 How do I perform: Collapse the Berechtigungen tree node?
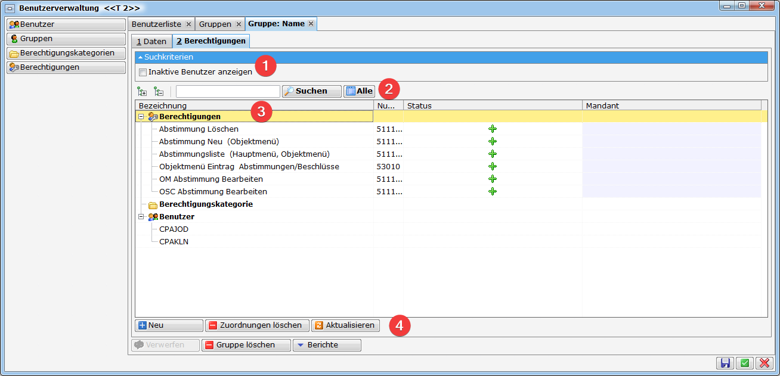pyautogui.click(x=141, y=116)
